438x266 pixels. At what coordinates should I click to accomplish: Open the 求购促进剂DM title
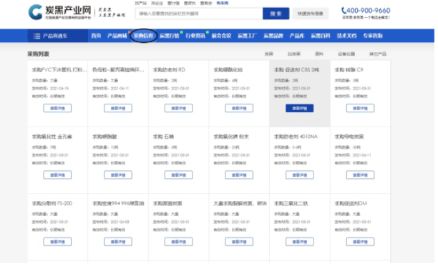[351, 203]
